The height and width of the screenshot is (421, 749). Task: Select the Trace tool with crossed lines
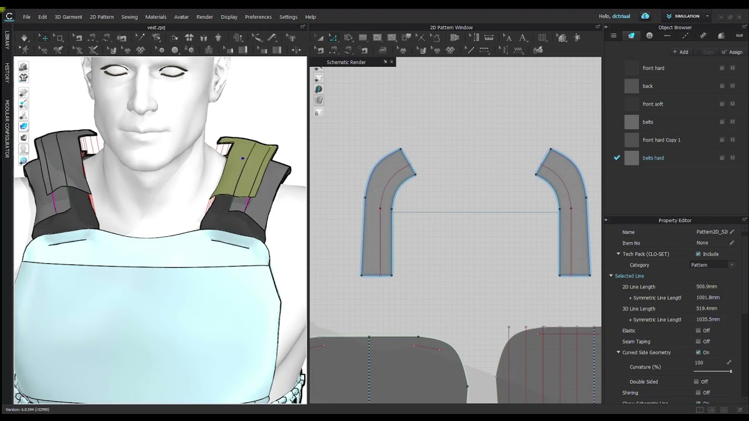[421, 37]
